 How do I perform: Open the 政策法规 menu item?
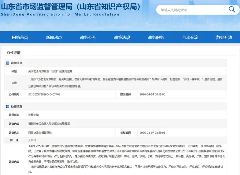point(122,37)
